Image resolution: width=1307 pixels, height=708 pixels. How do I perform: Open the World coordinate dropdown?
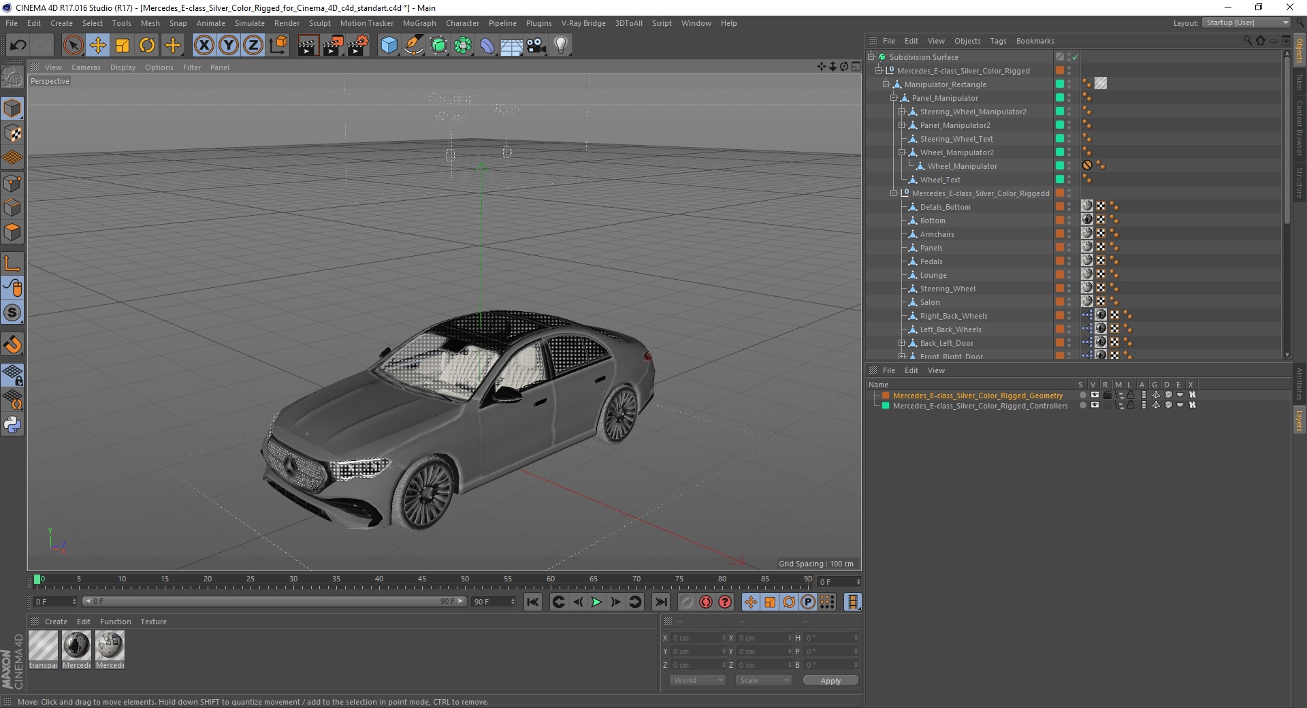coord(698,680)
